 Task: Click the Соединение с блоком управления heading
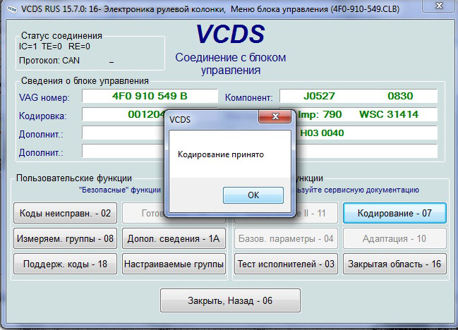pos(231,63)
